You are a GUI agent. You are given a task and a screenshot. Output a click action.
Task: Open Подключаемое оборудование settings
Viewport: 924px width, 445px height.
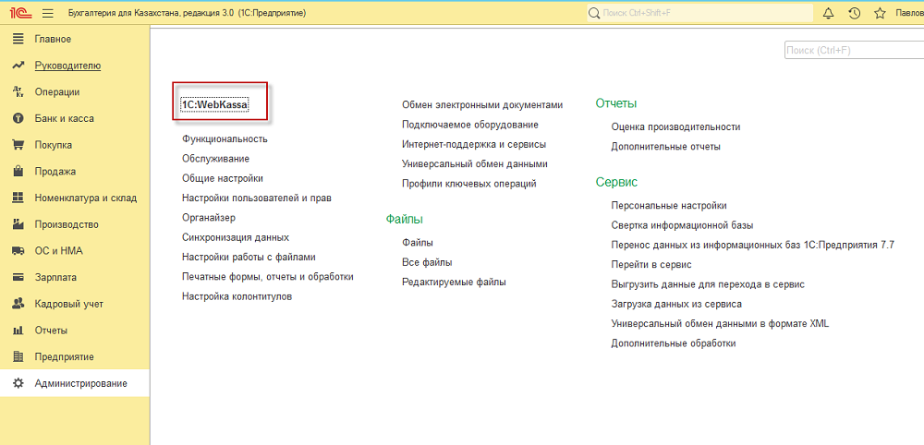470,125
